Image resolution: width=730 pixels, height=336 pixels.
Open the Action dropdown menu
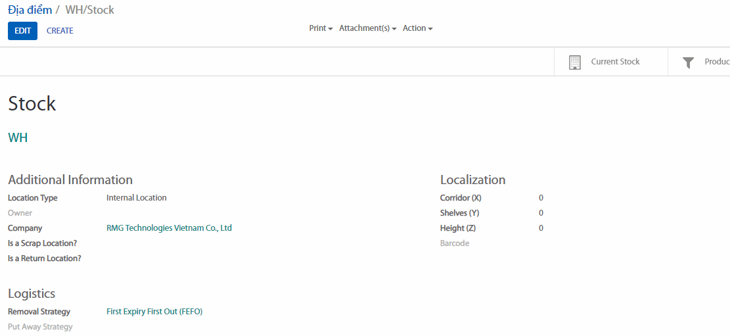click(x=417, y=28)
